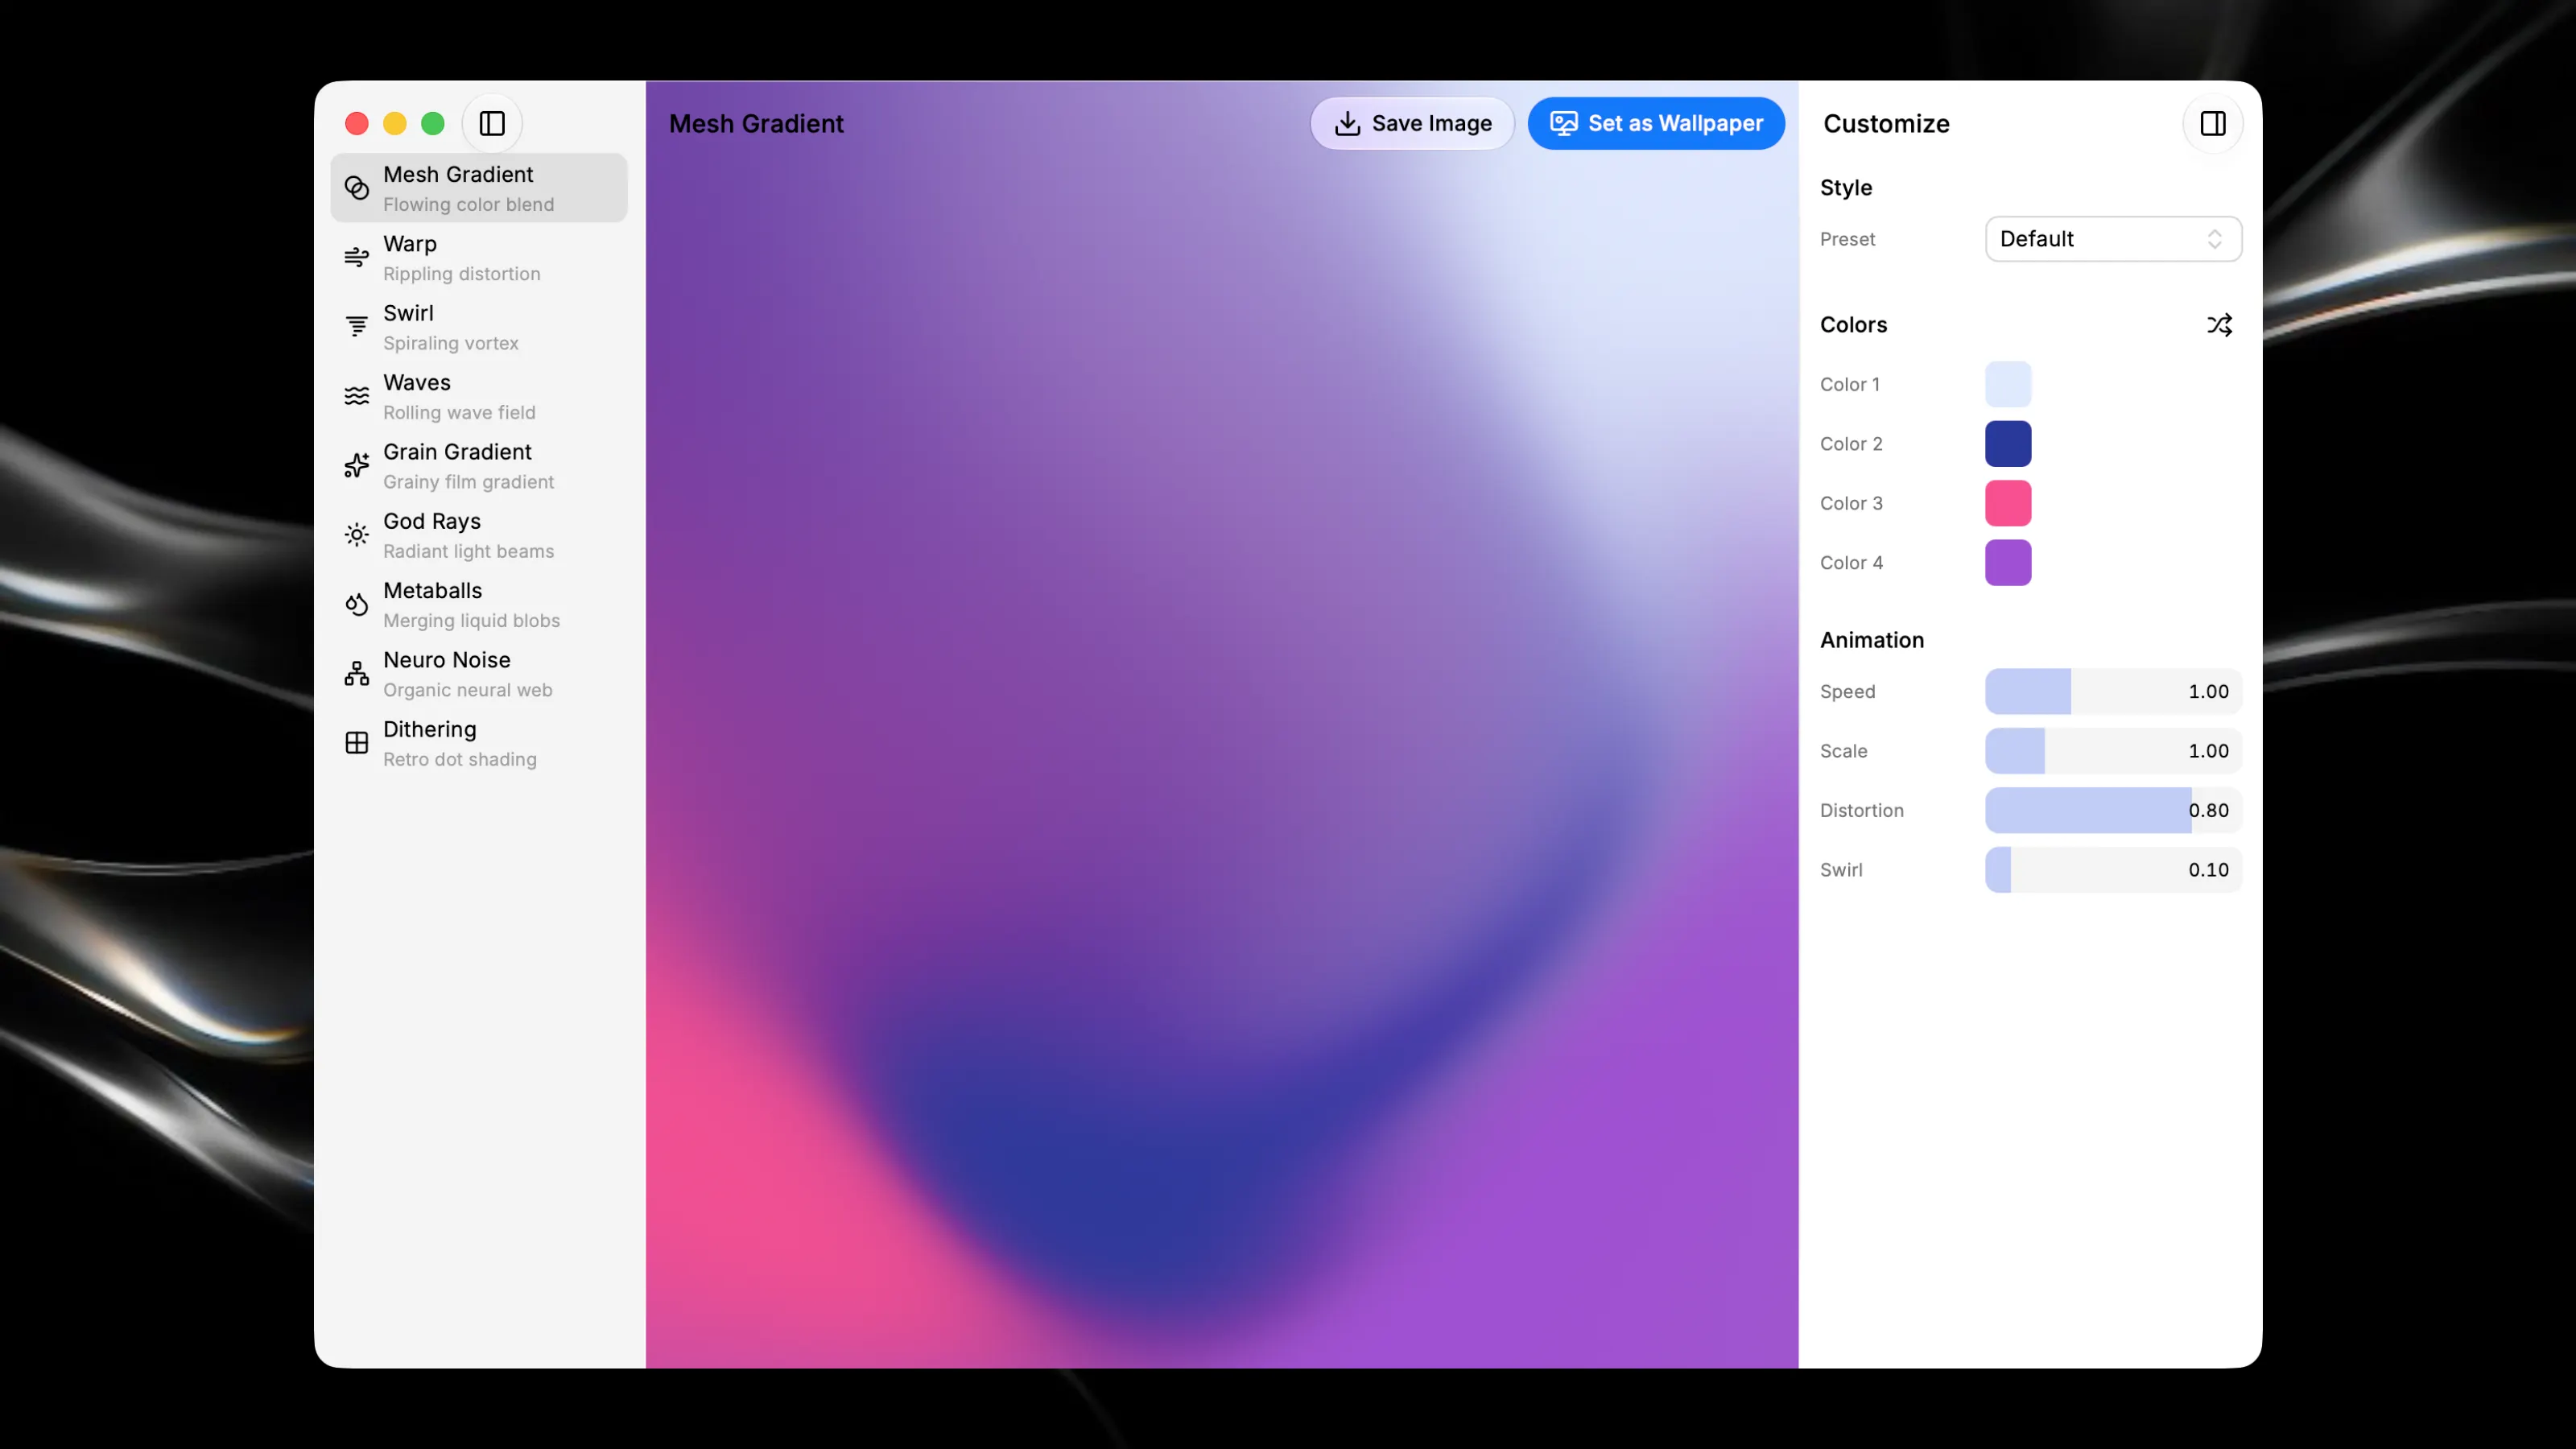Click the 'Merging liquid blobs' subtitle
The height and width of the screenshot is (1449, 2576).
pos(471,621)
